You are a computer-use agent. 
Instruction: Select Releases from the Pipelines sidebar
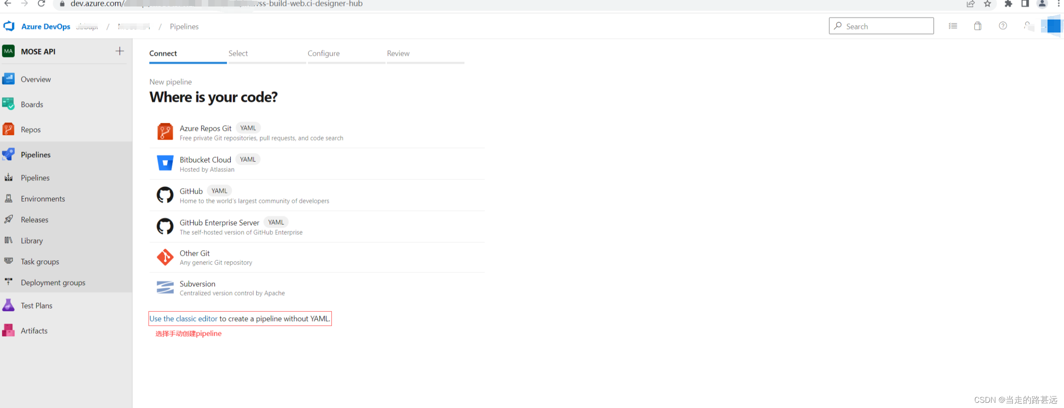34,219
